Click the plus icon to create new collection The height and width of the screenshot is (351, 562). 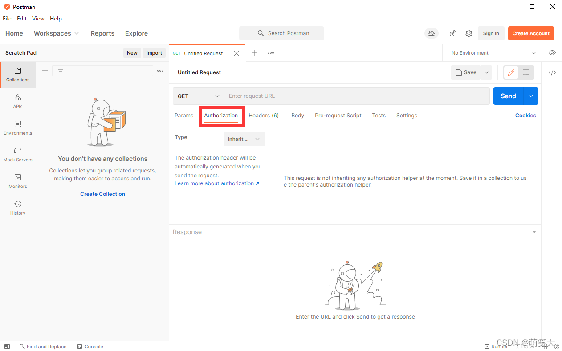[45, 71]
